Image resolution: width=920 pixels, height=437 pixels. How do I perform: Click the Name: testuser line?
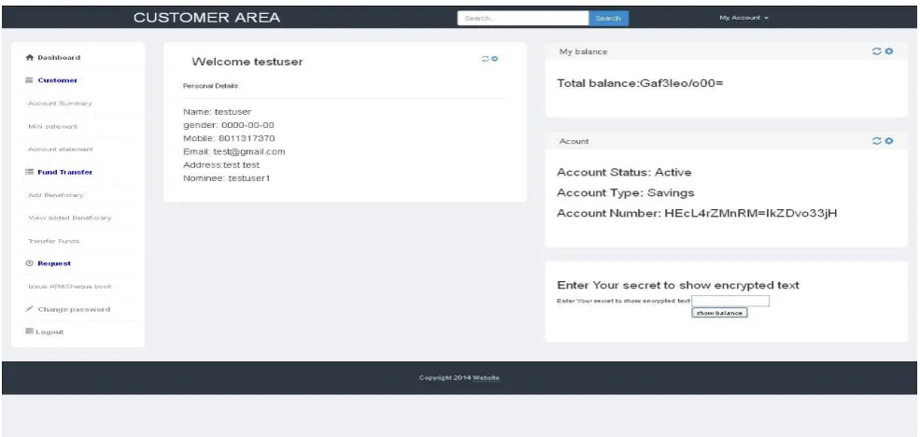[x=217, y=112]
